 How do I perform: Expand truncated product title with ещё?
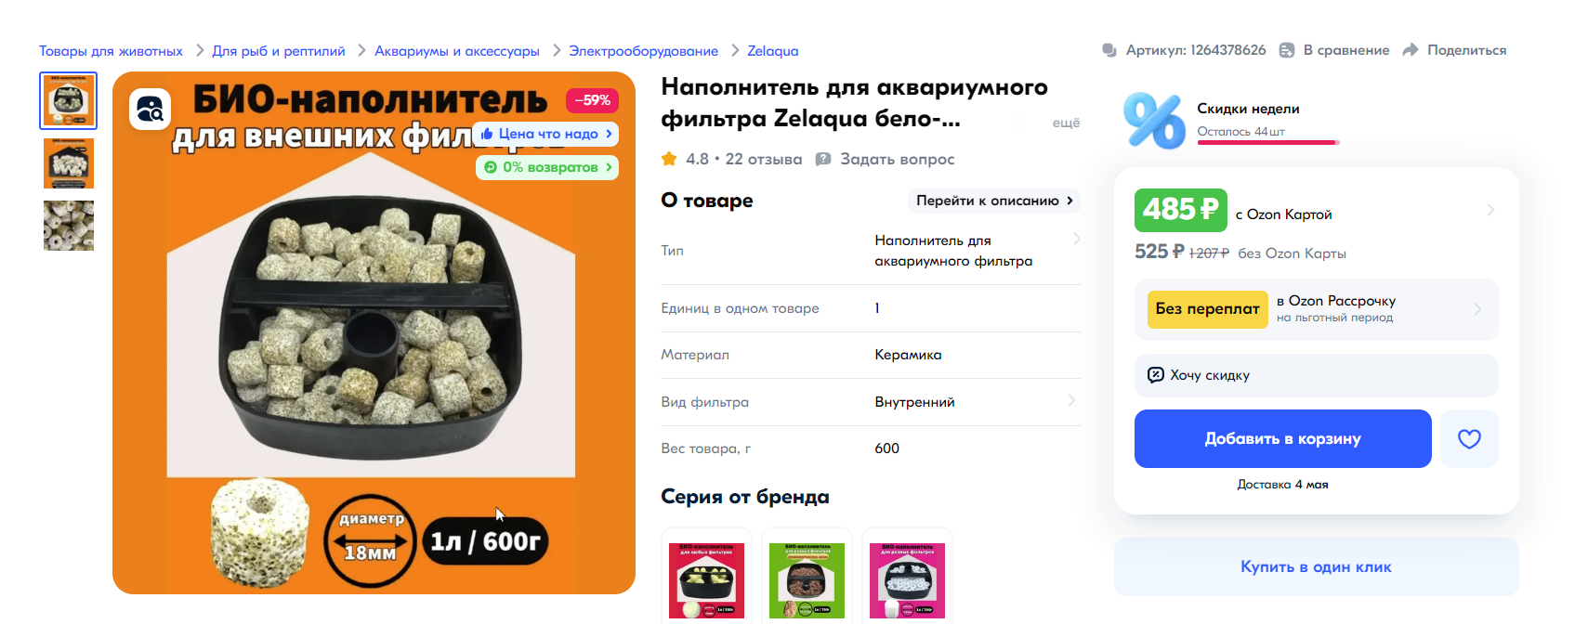(x=1066, y=123)
